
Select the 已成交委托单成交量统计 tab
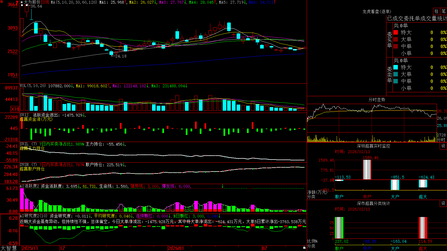tap(417, 18)
